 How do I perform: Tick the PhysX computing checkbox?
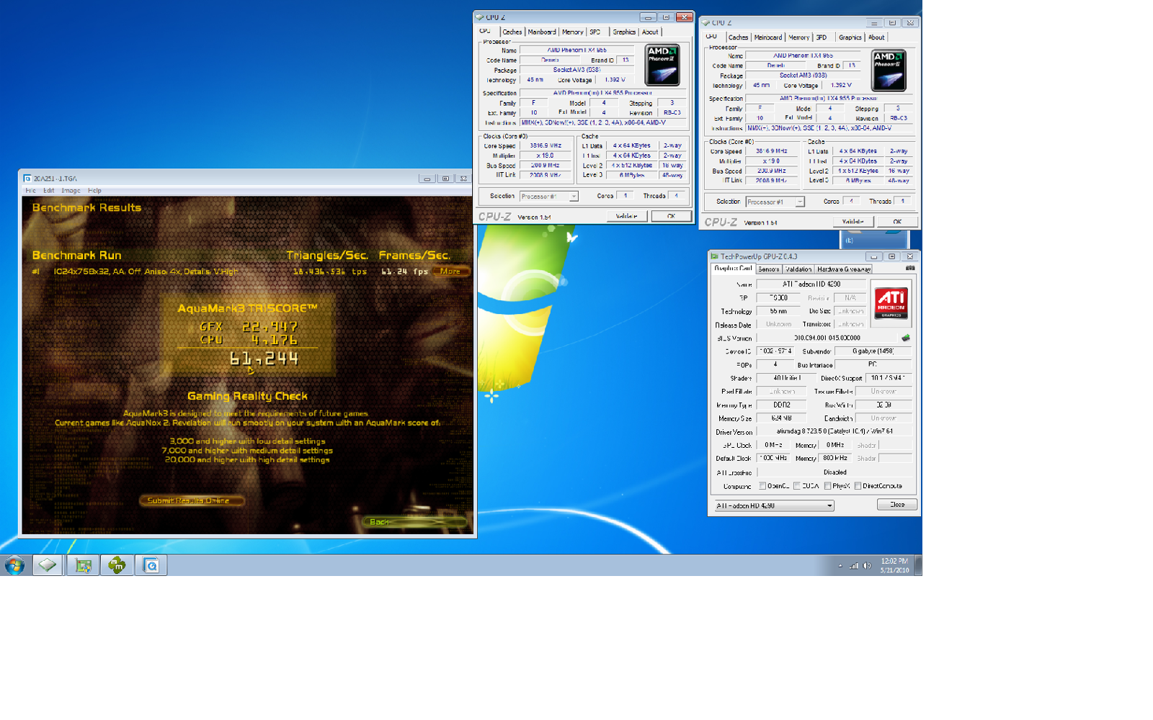[x=828, y=486]
